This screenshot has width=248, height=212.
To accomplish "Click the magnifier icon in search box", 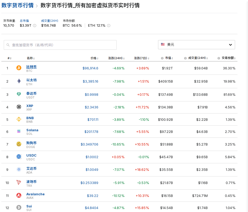I will [x=8, y=45].
